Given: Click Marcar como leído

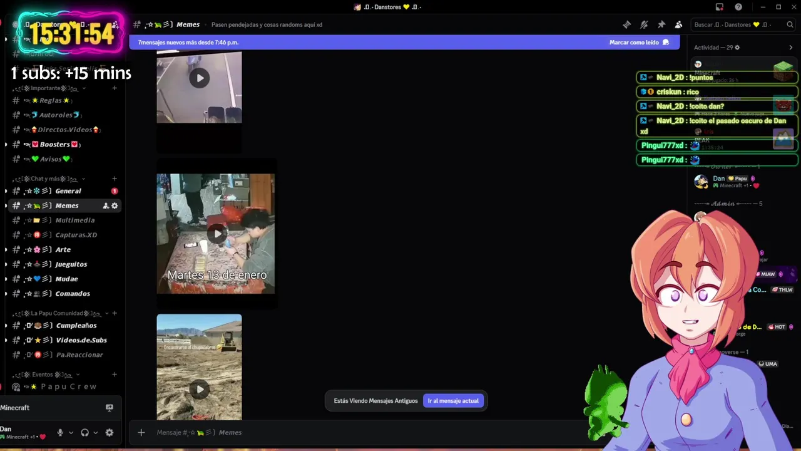Looking at the screenshot, I should pyautogui.click(x=634, y=43).
